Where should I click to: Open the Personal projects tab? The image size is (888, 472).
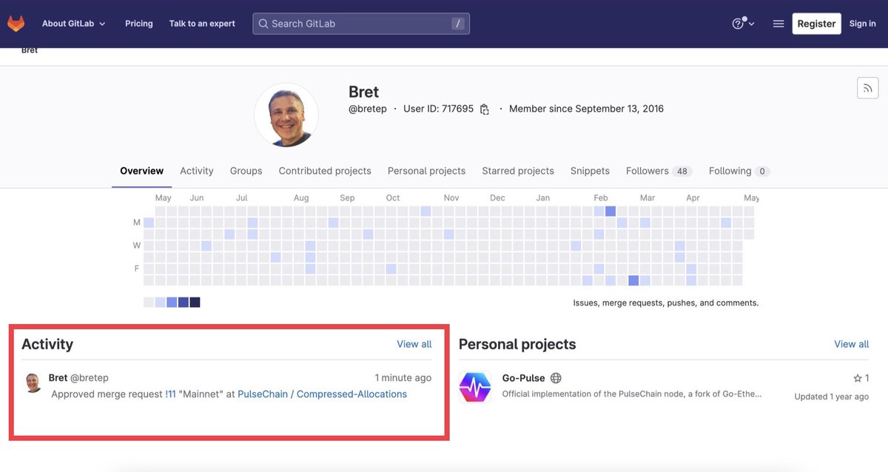pyautogui.click(x=426, y=171)
